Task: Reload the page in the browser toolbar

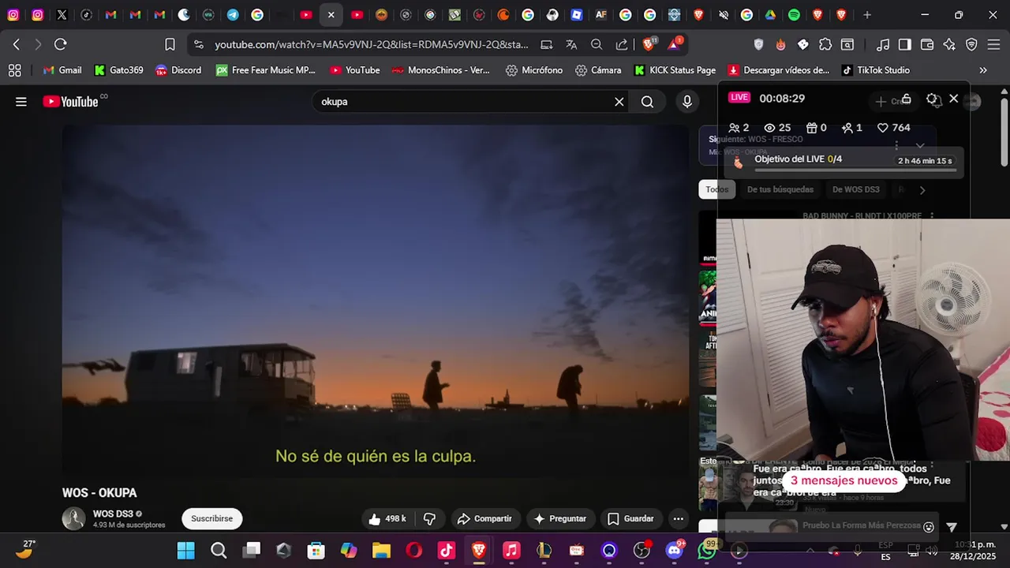Action: (61, 45)
